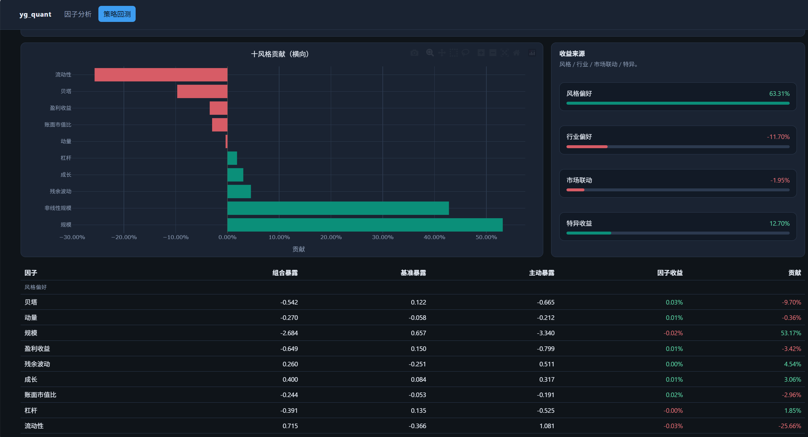Screen dimensions: 808x437
Task: Click the 基准暴露 column header
Action: pyautogui.click(x=413, y=273)
